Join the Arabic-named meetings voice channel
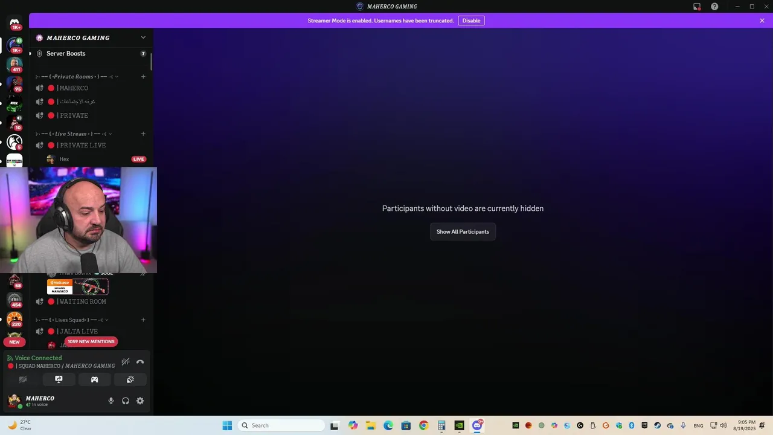The image size is (773, 435). (x=91, y=101)
